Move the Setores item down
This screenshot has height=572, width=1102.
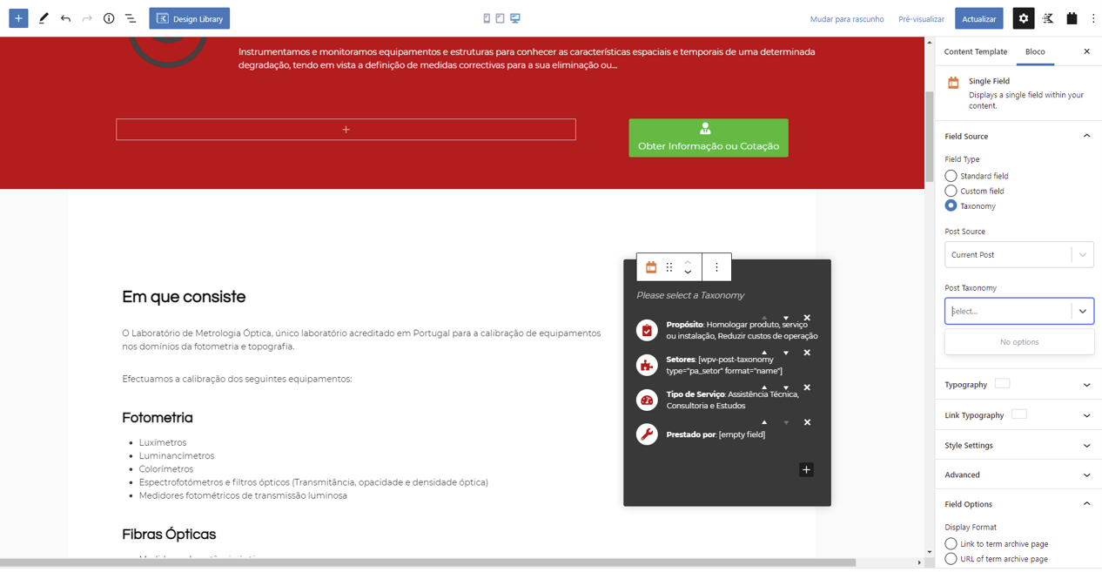pos(786,353)
